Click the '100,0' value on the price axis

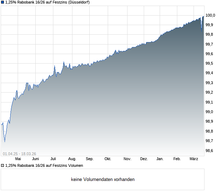click(x=211, y=15)
